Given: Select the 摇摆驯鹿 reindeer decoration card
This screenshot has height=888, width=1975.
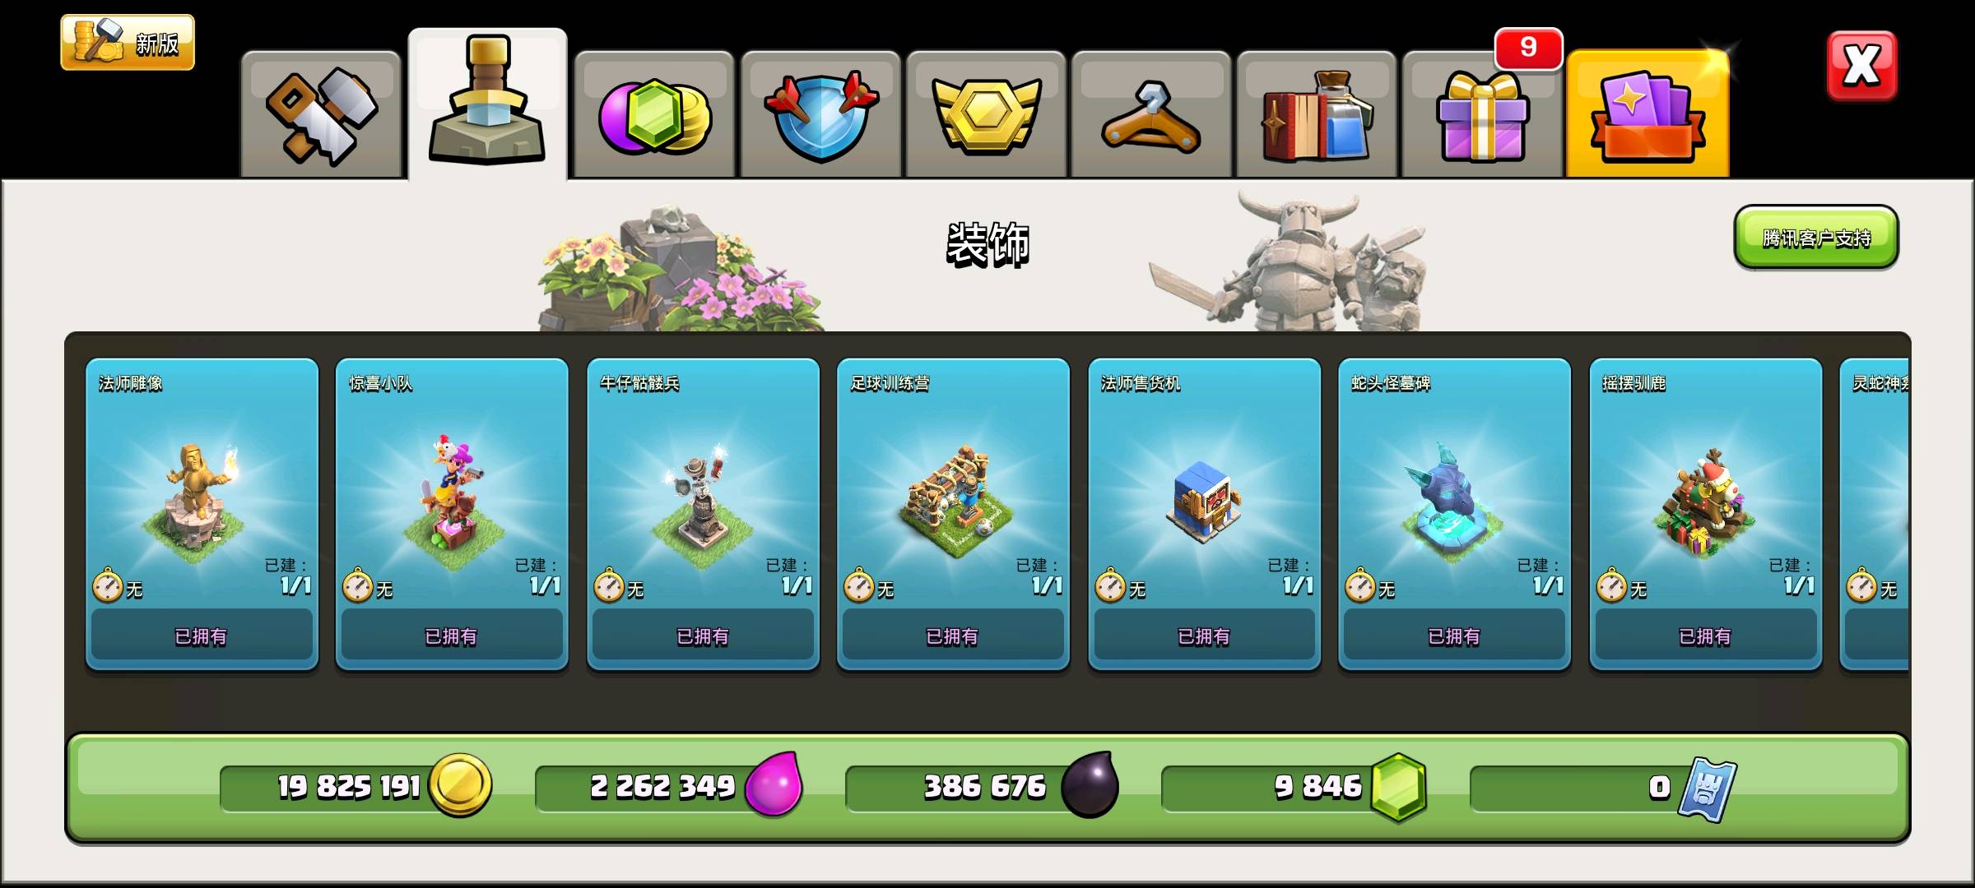Looking at the screenshot, I should click(x=1705, y=515).
